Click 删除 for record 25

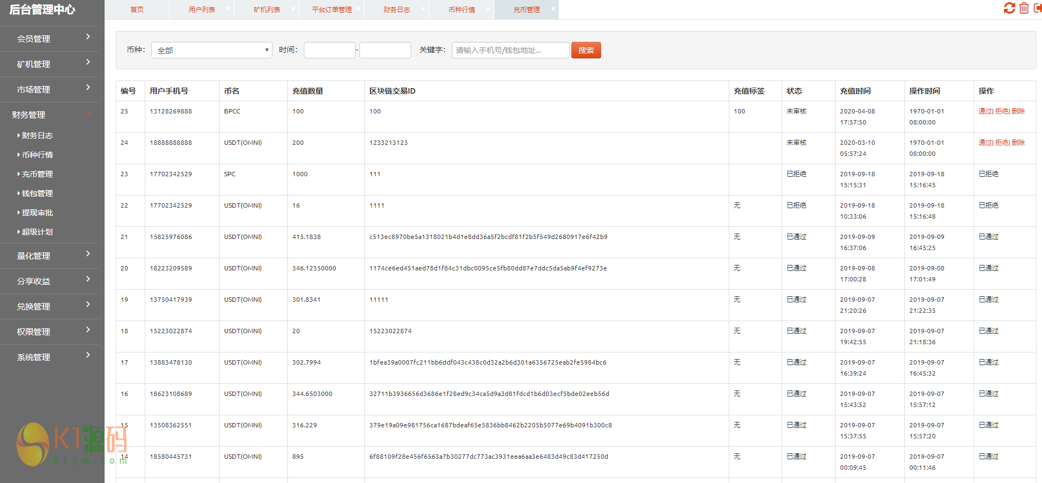click(1018, 111)
